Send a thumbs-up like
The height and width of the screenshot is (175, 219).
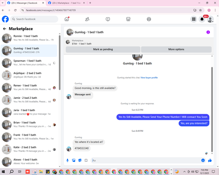tap(210, 161)
